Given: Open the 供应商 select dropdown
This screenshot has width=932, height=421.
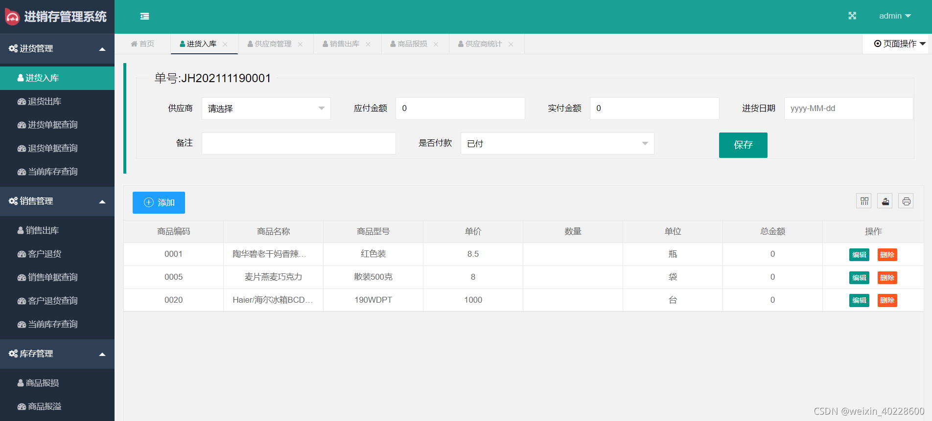Looking at the screenshot, I should [266, 109].
